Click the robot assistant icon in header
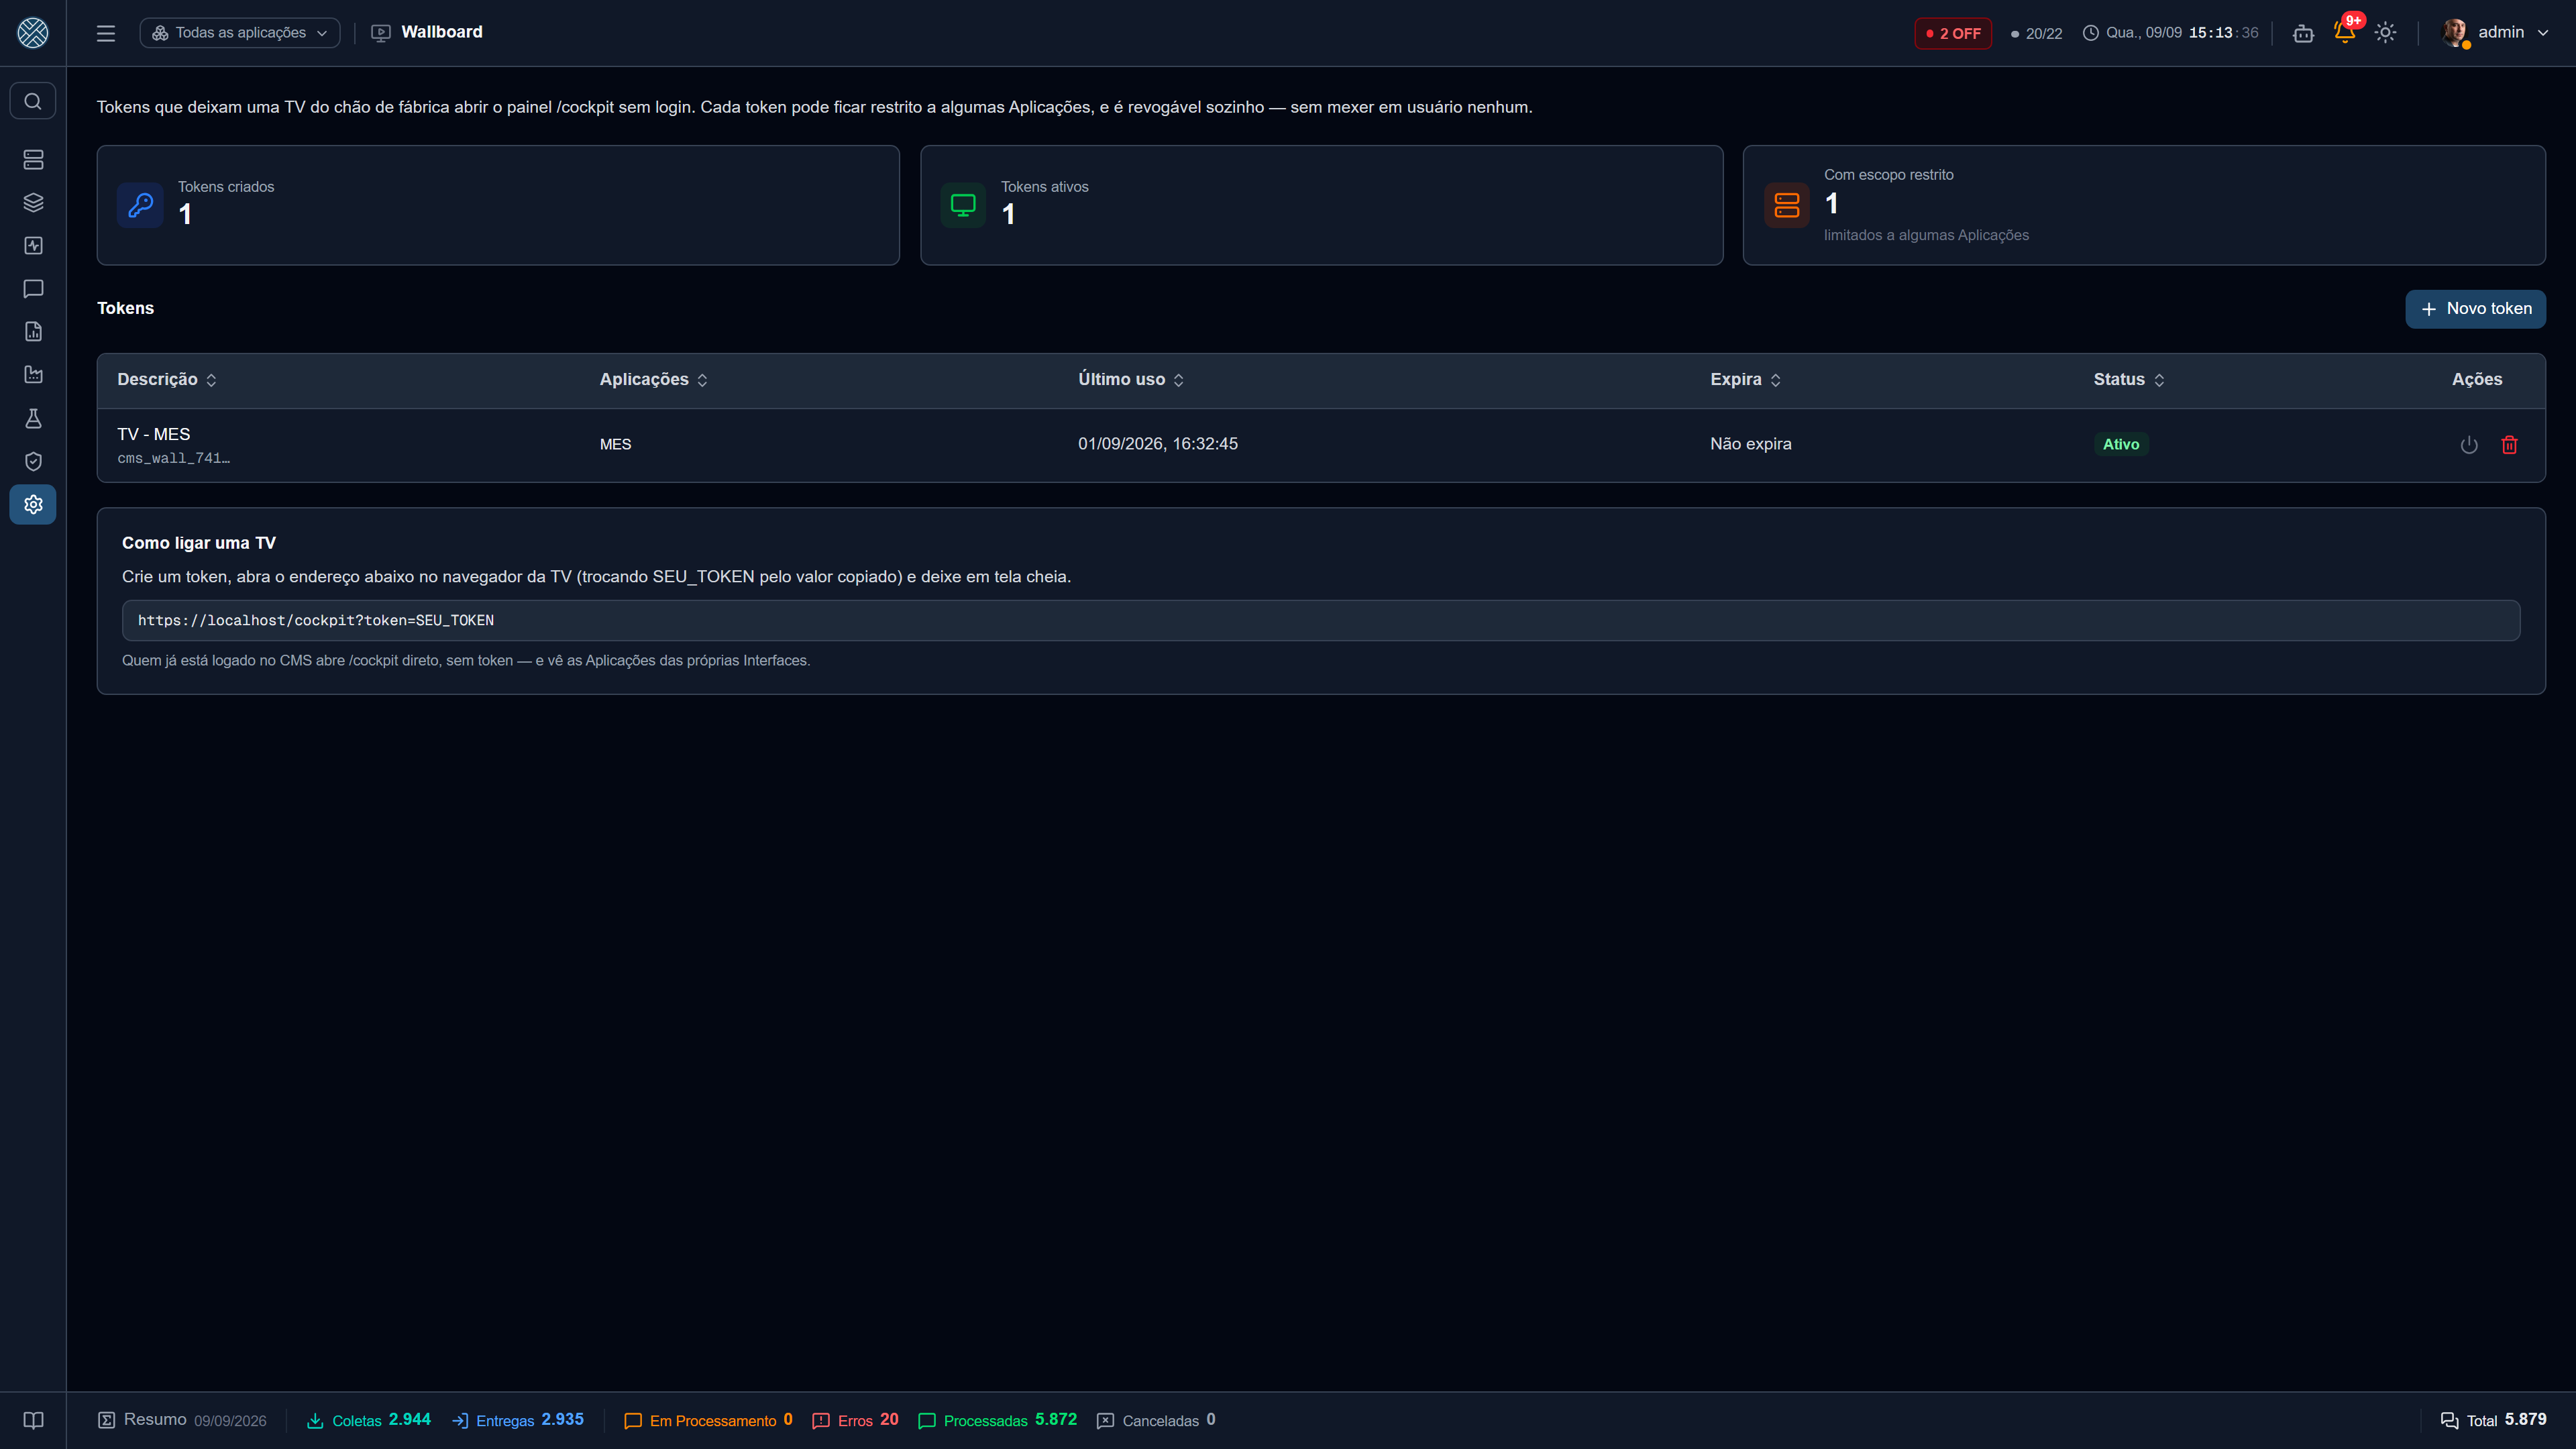The image size is (2576, 1449). (x=2303, y=33)
